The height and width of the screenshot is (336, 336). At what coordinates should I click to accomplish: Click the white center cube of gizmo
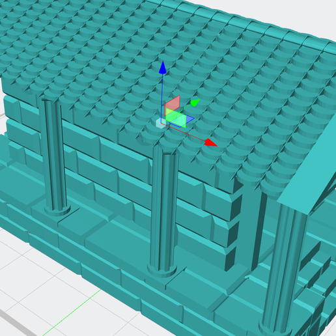click(x=161, y=123)
